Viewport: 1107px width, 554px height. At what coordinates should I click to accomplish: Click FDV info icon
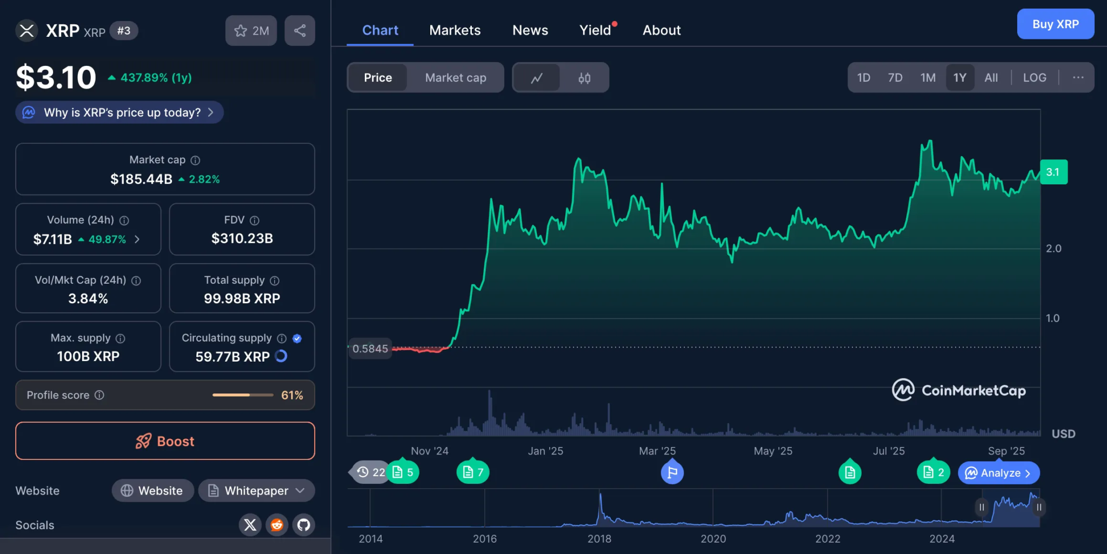point(255,220)
